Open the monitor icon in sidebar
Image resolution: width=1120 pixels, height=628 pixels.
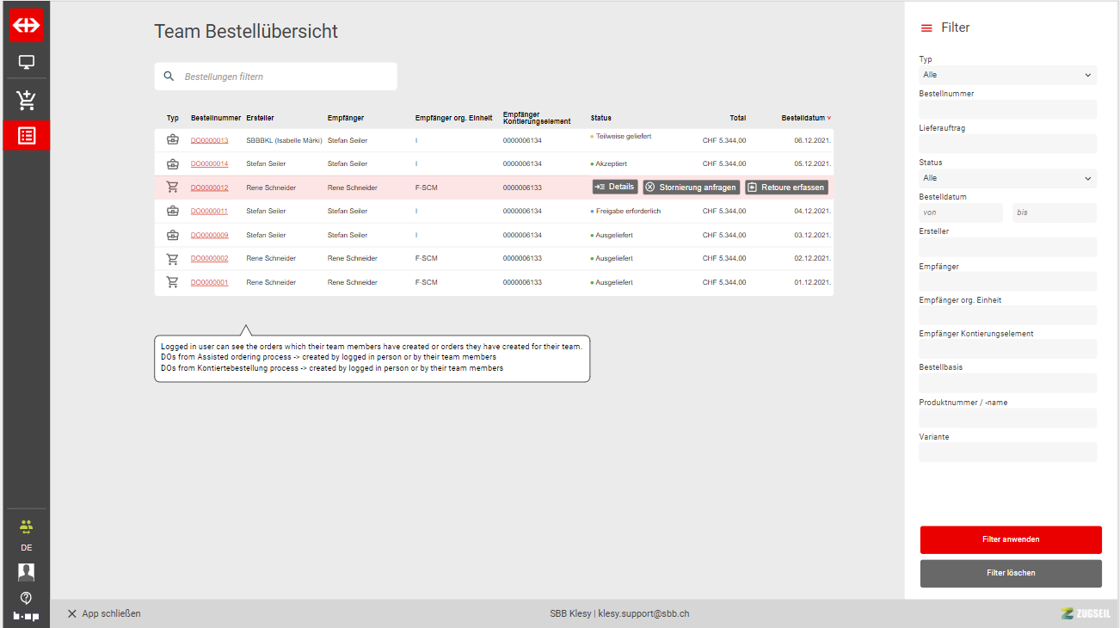click(26, 63)
